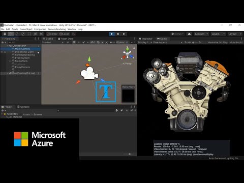Open the Window menu
This screenshot has height=183, width=244.
tap(72, 29)
